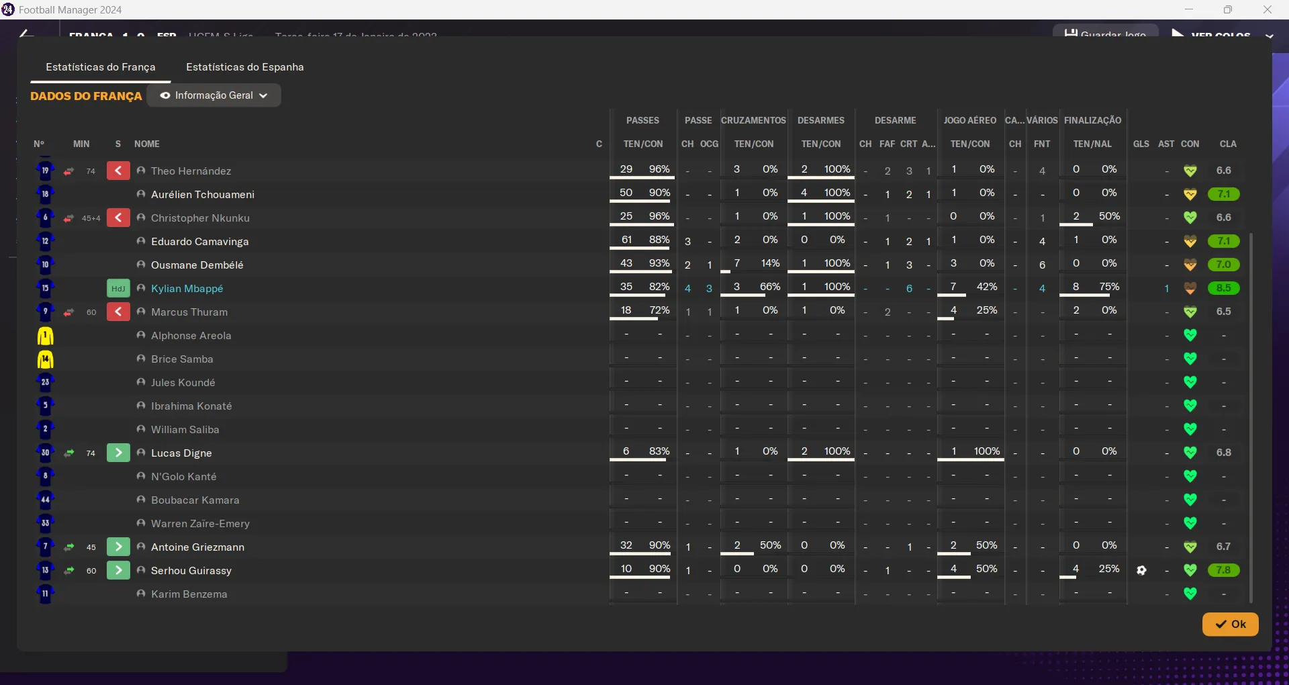Click the condition heart icon for Kylian Mbappé
The width and height of the screenshot is (1289, 685).
[1190, 288]
